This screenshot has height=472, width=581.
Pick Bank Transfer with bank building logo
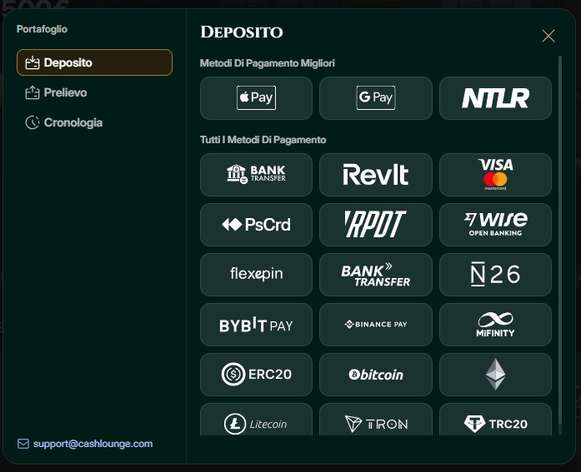pos(256,175)
